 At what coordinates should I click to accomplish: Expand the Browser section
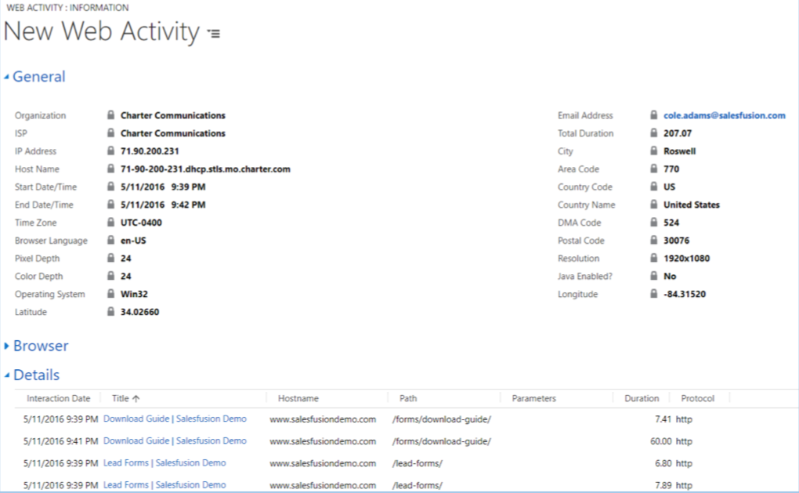(7, 346)
